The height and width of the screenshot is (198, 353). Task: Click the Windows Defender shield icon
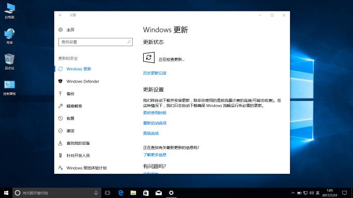click(x=60, y=81)
